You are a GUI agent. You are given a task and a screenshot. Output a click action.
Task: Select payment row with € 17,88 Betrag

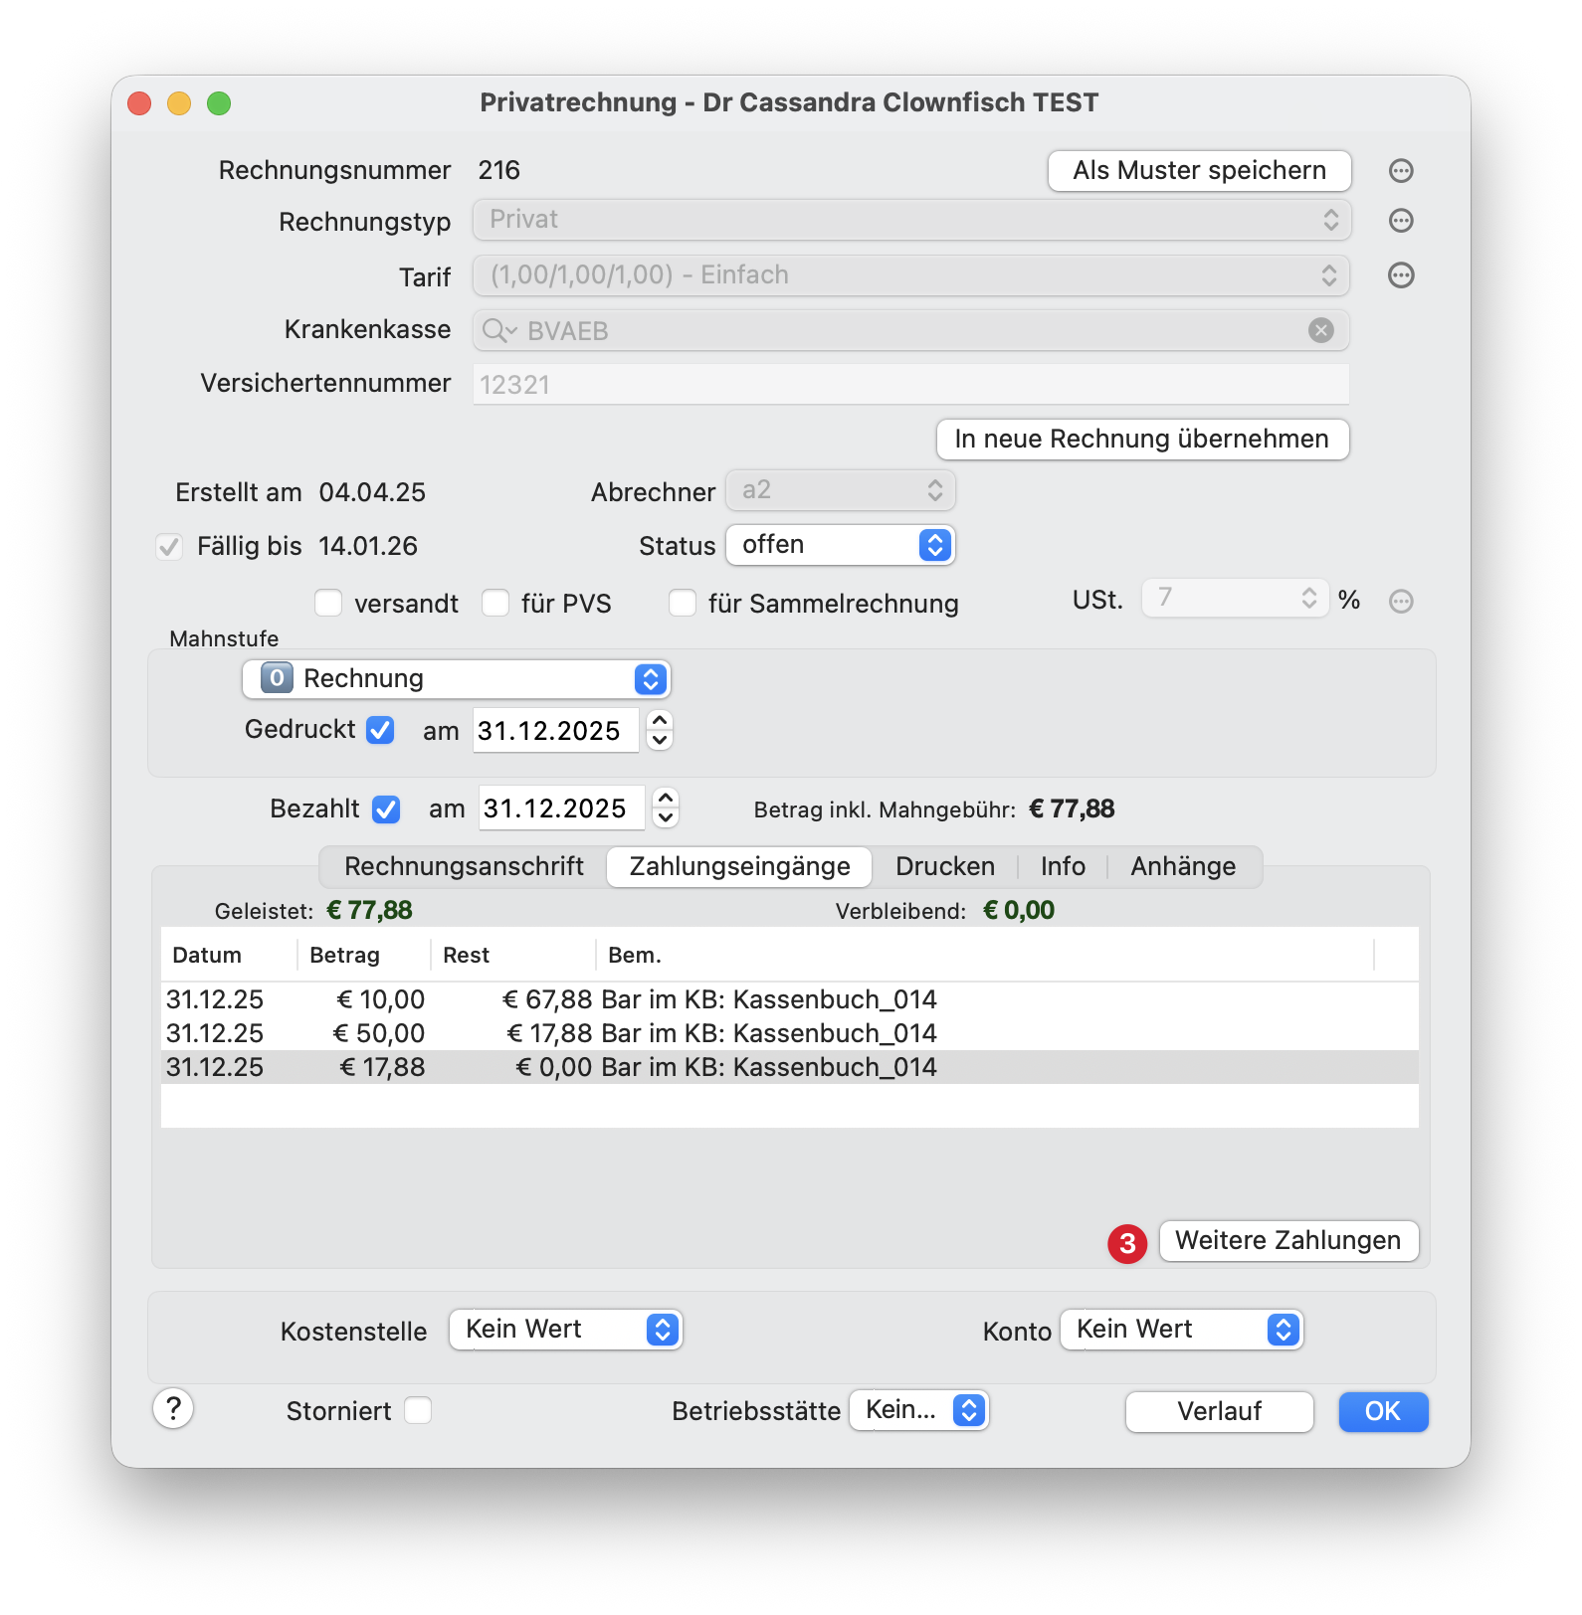(x=790, y=1067)
